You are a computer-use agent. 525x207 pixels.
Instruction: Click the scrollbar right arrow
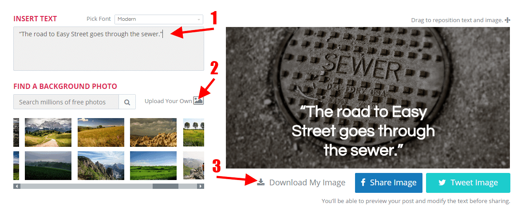pos(201,186)
